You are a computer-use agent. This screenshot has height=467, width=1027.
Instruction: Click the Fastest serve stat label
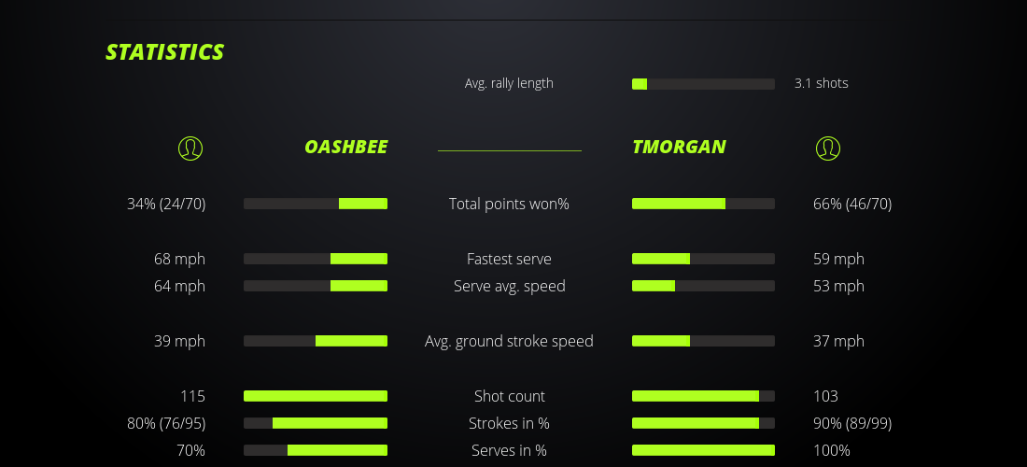pyautogui.click(x=509, y=259)
